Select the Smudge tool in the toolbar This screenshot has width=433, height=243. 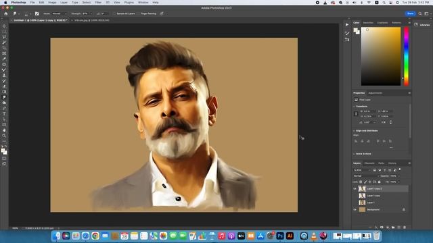pyautogui.click(x=4, y=97)
